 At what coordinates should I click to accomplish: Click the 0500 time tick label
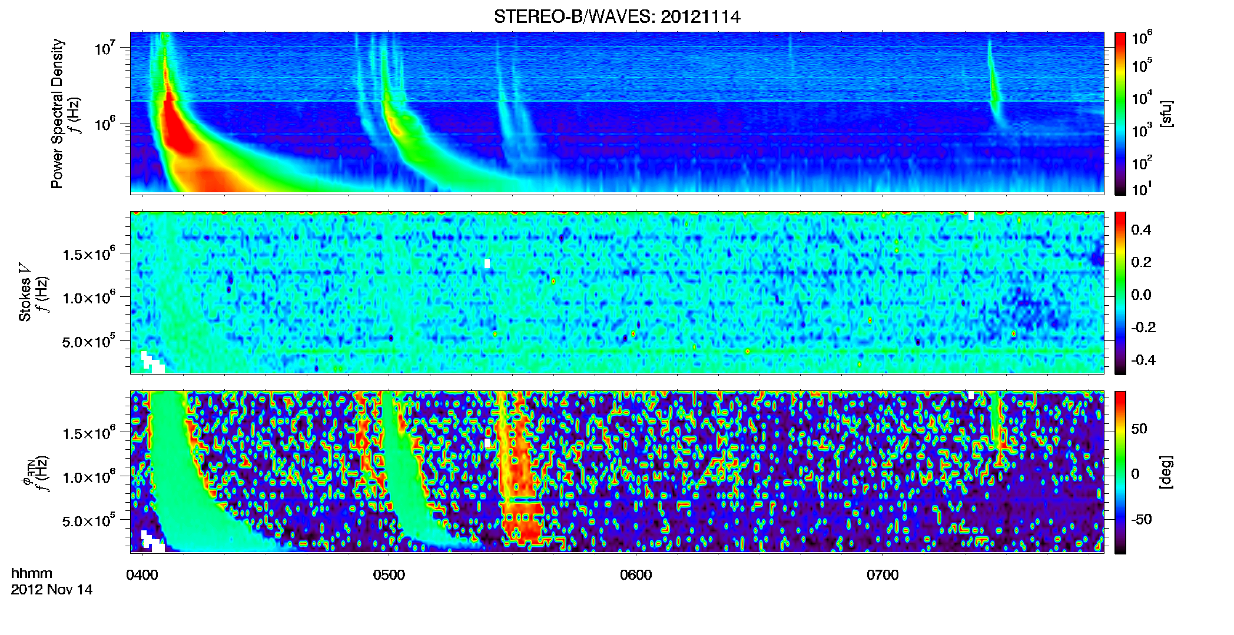389,575
